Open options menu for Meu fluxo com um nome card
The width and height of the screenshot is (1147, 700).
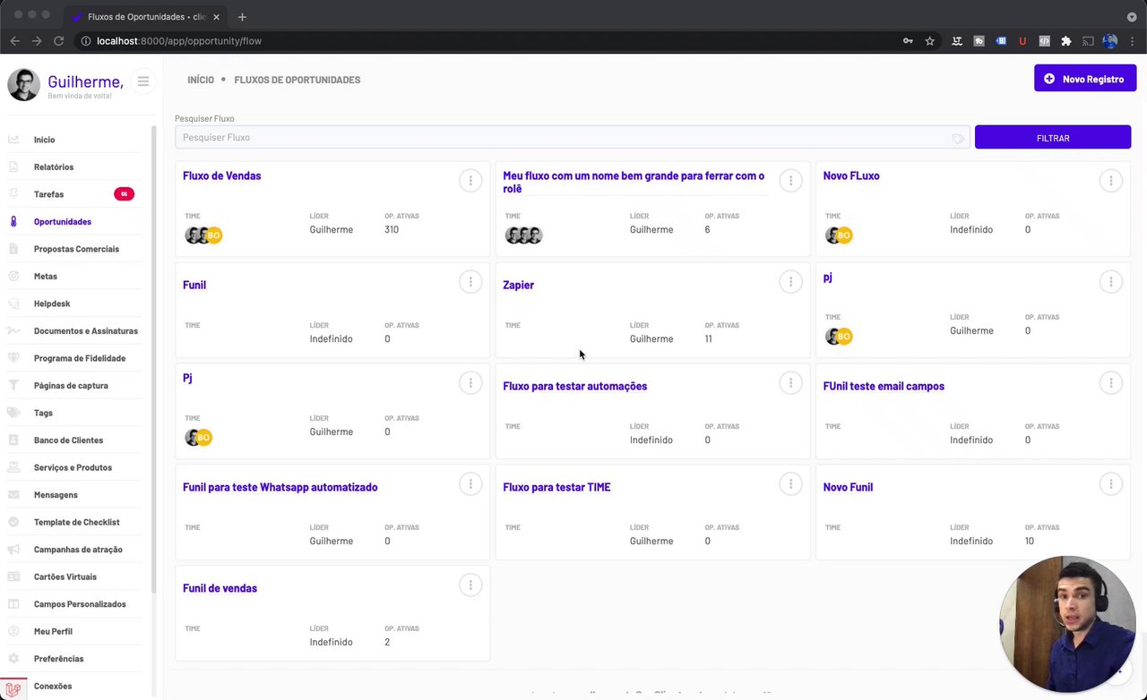click(x=790, y=181)
